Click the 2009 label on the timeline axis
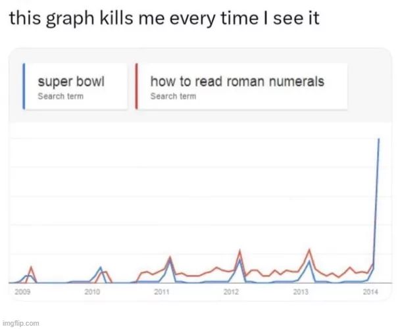This screenshot has width=400, height=329. pyautogui.click(x=22, y=290)
